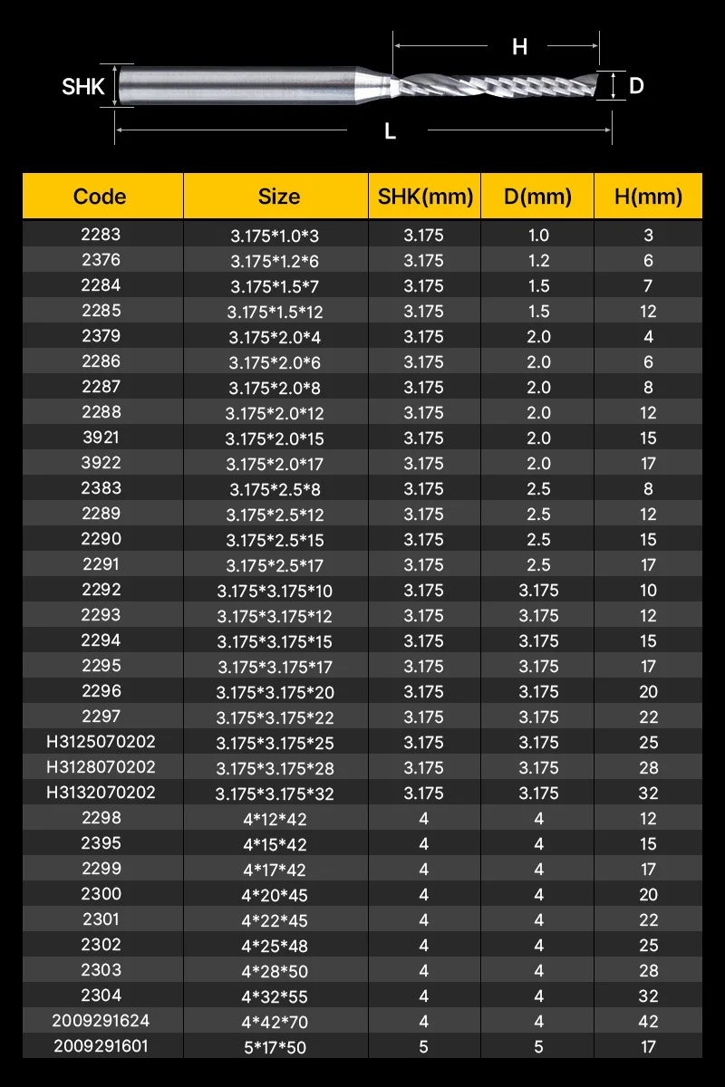The width and height of the screenshot is (725, 1087).
Task: Click the SHK label on the diagram
Action: tap(83, 87)
